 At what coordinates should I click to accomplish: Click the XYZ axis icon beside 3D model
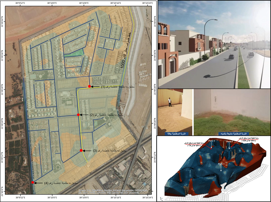(161, 198)
